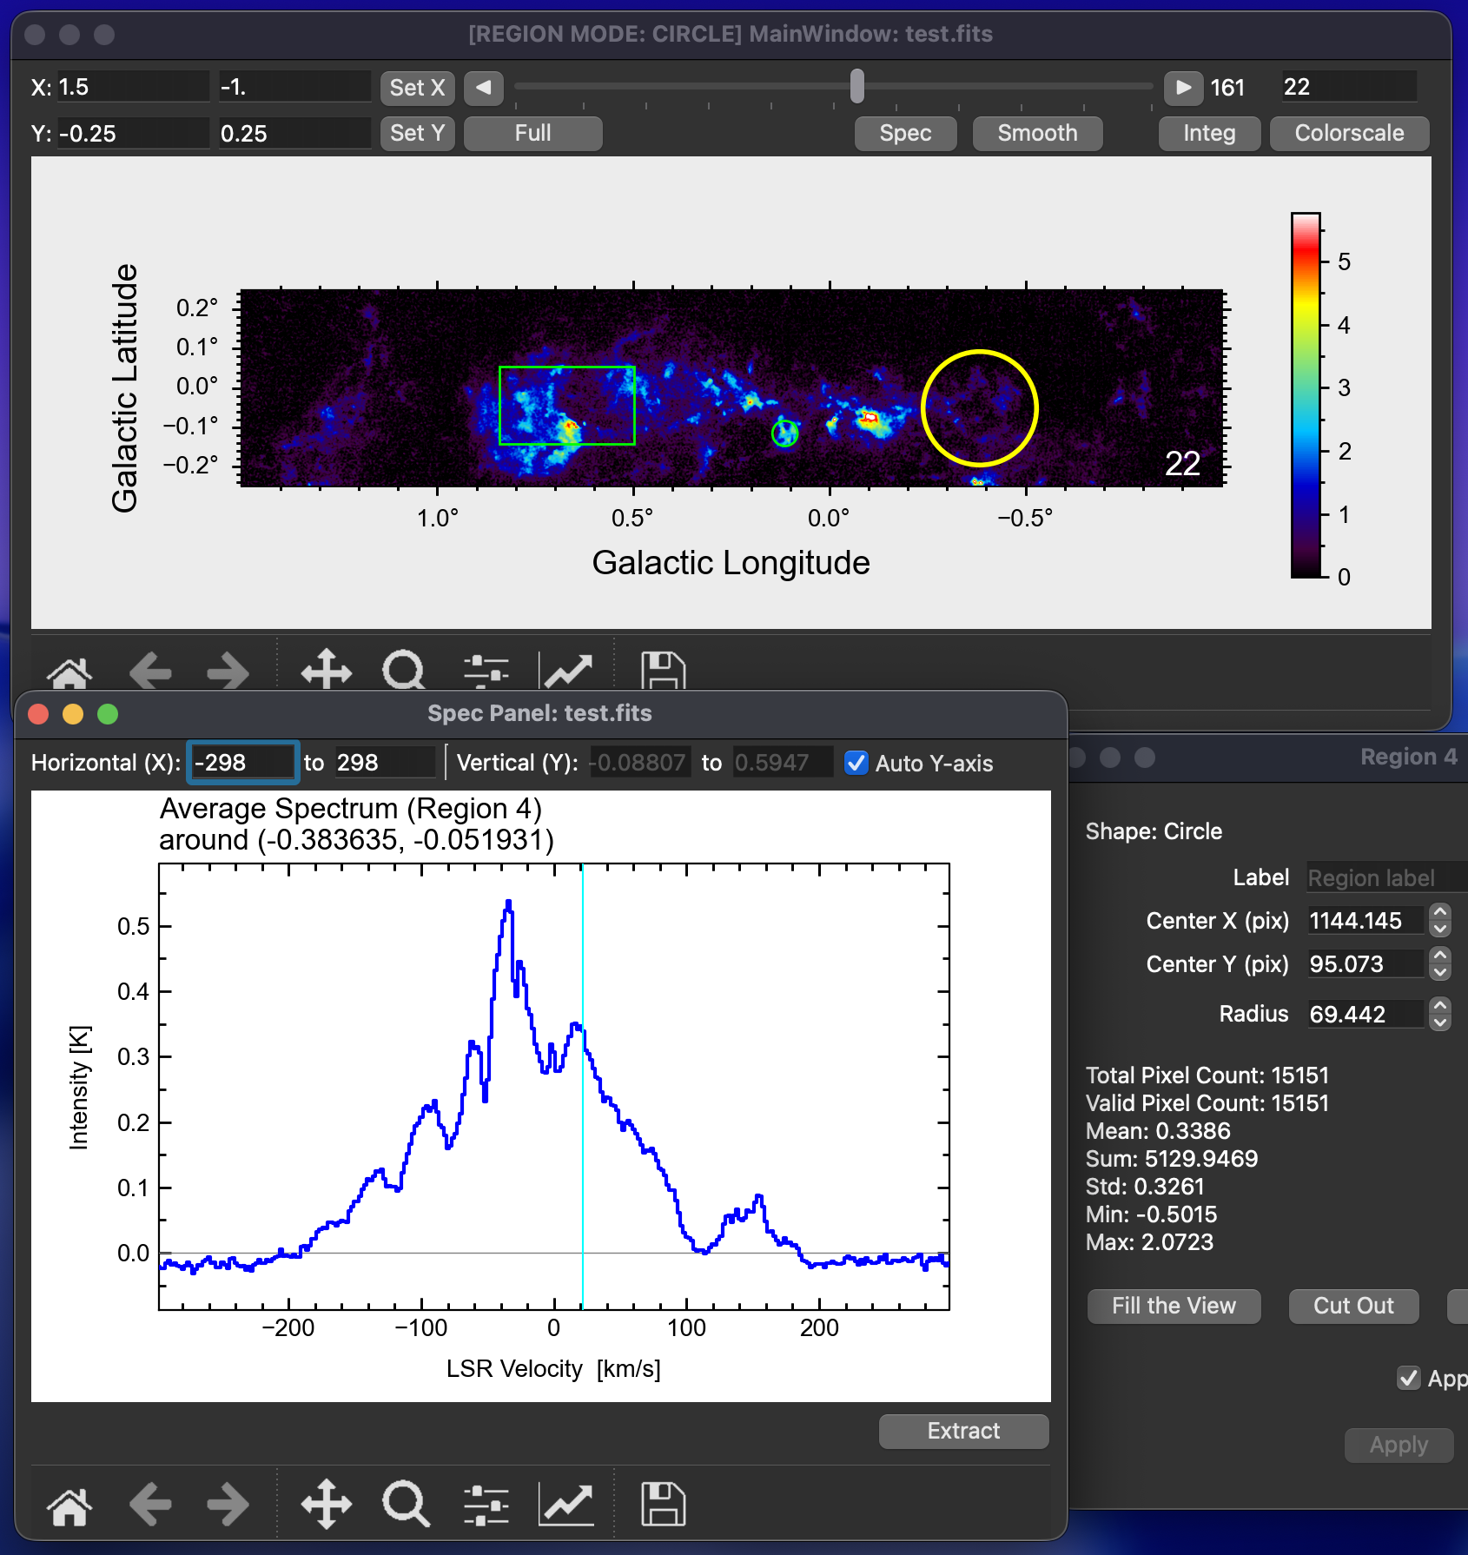
Task: Close the Spec Panel window
Action: point(38,714)
